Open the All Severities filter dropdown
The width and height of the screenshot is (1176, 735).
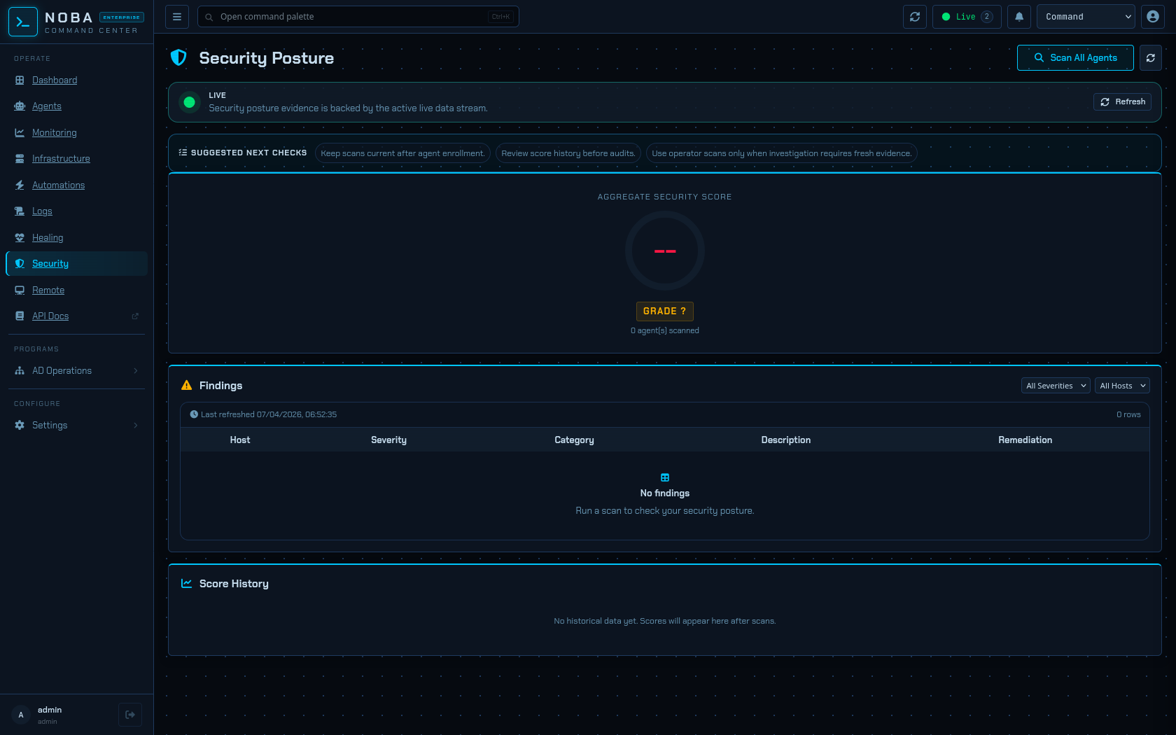coord(1056,386)
